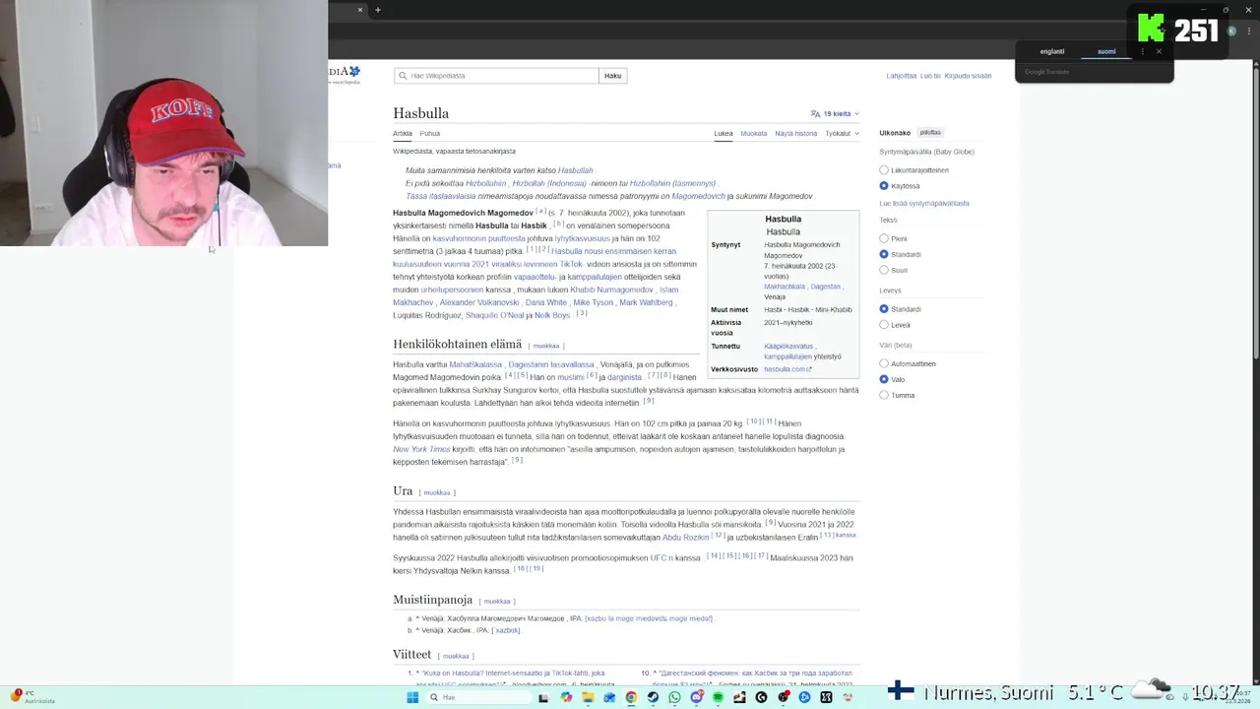Open Google Chrome from the taskbar

click(x=631, y=697)
